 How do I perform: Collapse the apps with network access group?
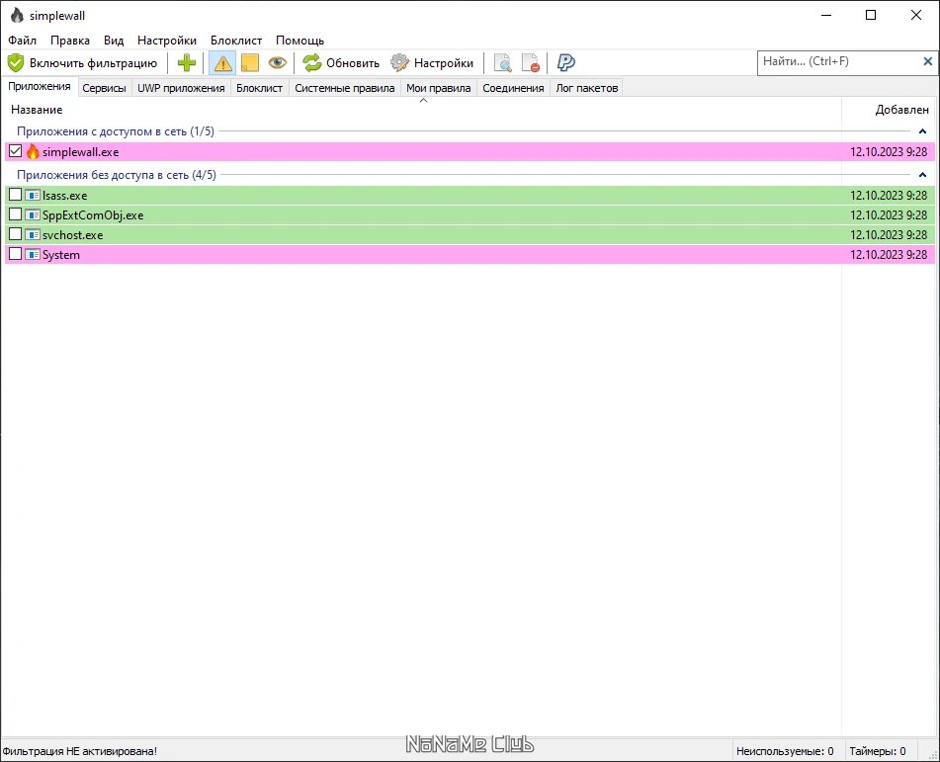coord(922,131)
